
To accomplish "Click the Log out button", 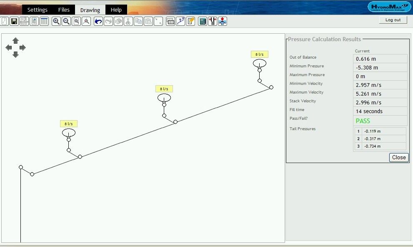I will pyautogui.click(x=393, y=20).
